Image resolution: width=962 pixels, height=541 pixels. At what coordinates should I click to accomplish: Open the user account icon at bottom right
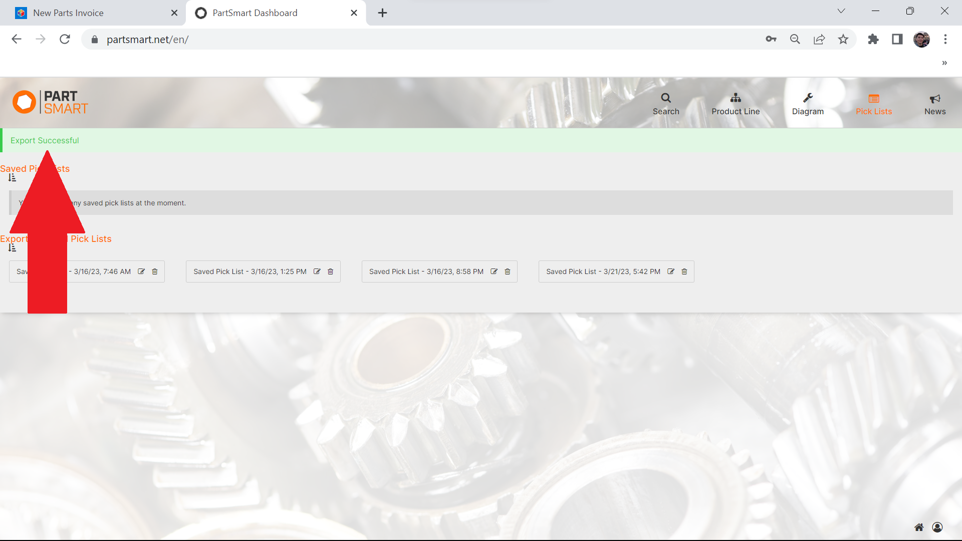(x=937, y=527)
